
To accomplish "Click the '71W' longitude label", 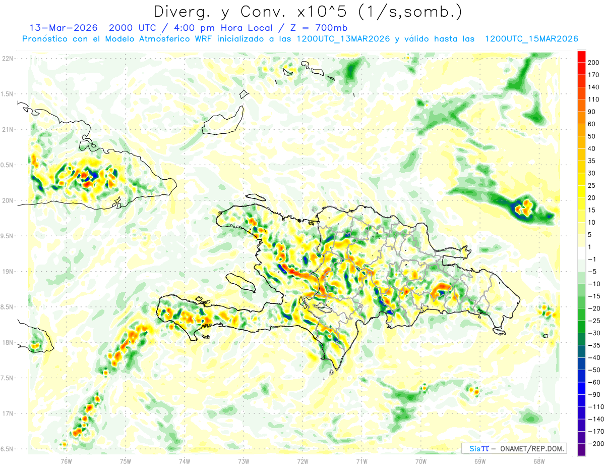I will click(361, 460).
